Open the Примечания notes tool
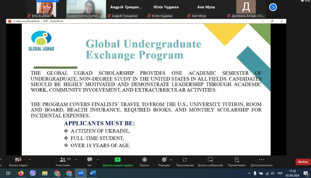This screenshot has height=178, width=311. [237, 162]
